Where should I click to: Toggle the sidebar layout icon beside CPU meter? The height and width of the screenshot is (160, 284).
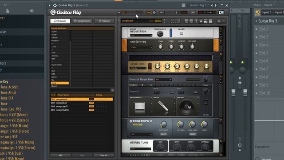coord(221,12)
